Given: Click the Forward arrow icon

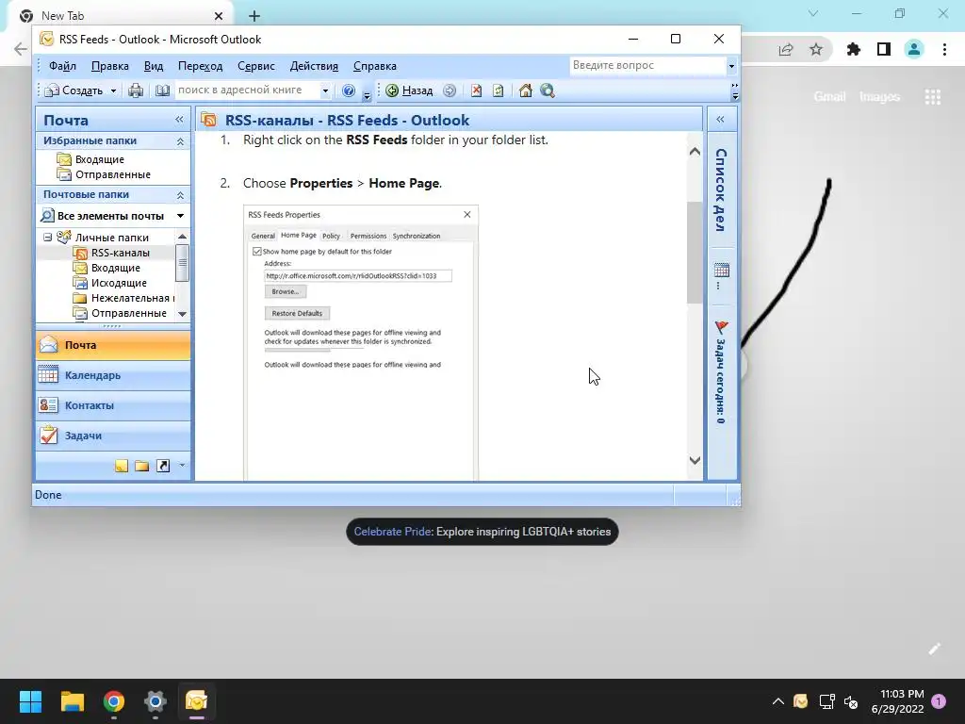Looking at the screenshot, I should click(450, 90).
